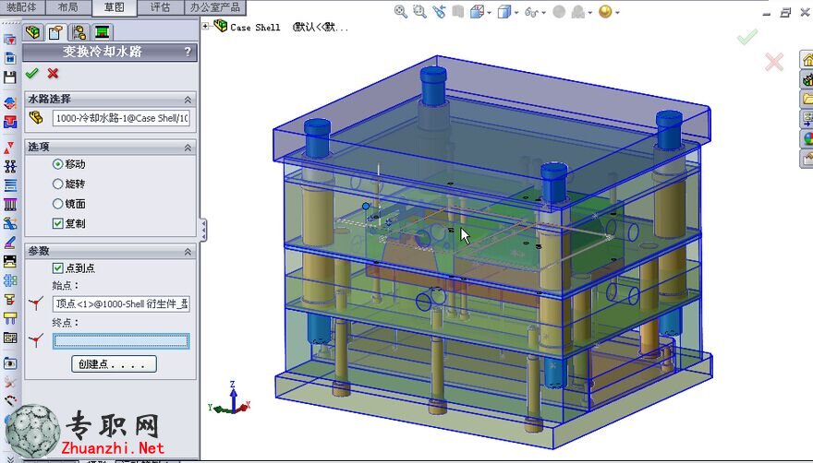
Task: Collapse the 参数 section
Action: tap(188, 252)
